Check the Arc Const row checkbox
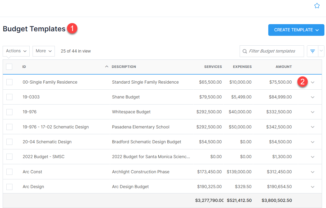The height and width of the screenshot is (208, 326). [x=9, y=172]
